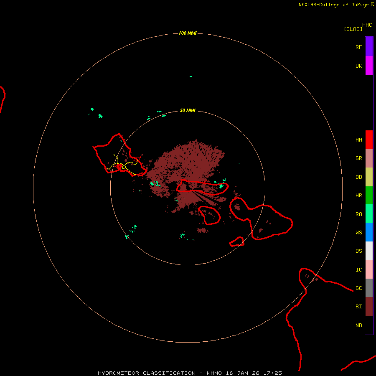This screenshot has height=376, width=376.
Task: Click the GR legend label
Action: coord(358,158)
